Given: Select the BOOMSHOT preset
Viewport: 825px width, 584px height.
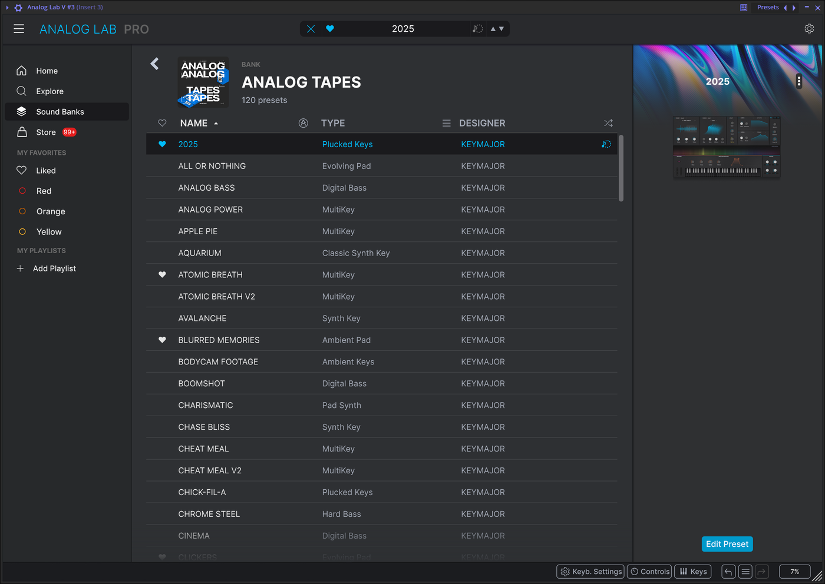Looking at the screenshot, I should pos(382,384).
